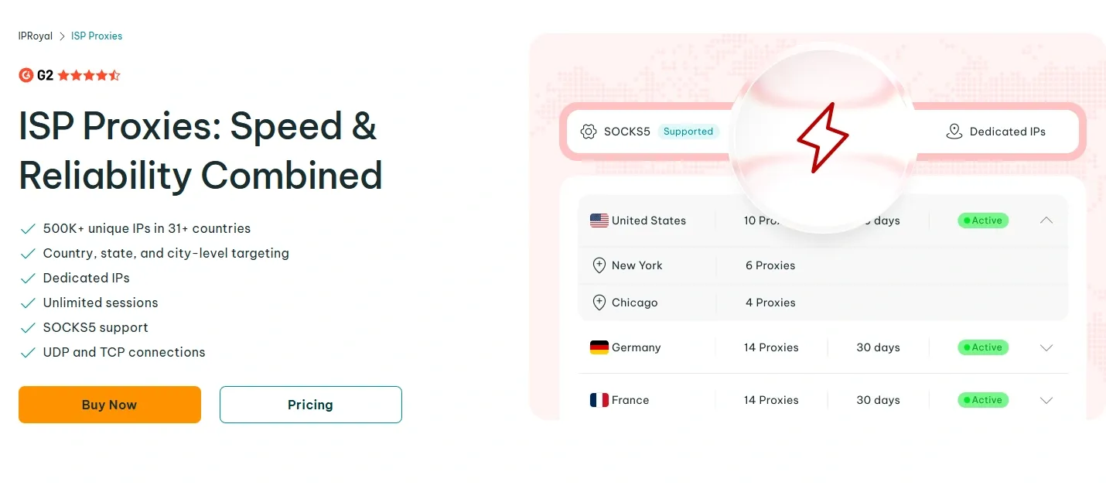
Task: Click the United States flag icon
Action: pyautogui.click(x=599, y=221)
